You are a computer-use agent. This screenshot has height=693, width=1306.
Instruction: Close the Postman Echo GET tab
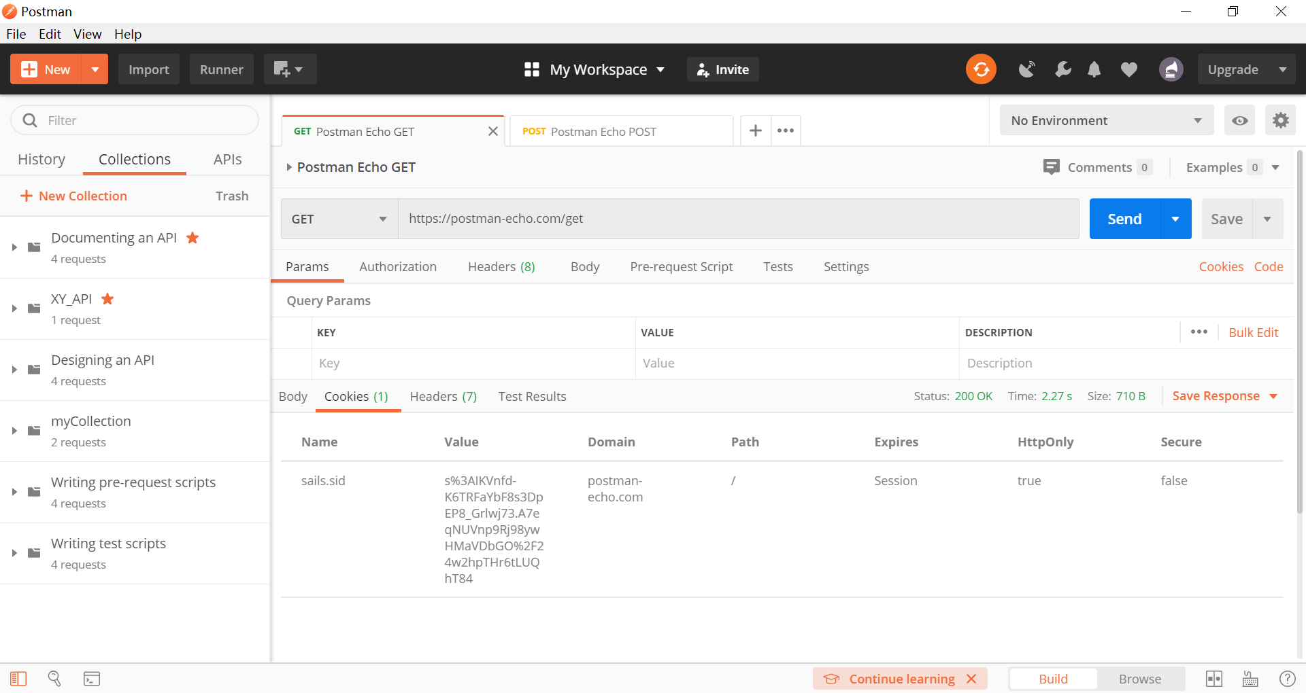(x=493, y=131)
